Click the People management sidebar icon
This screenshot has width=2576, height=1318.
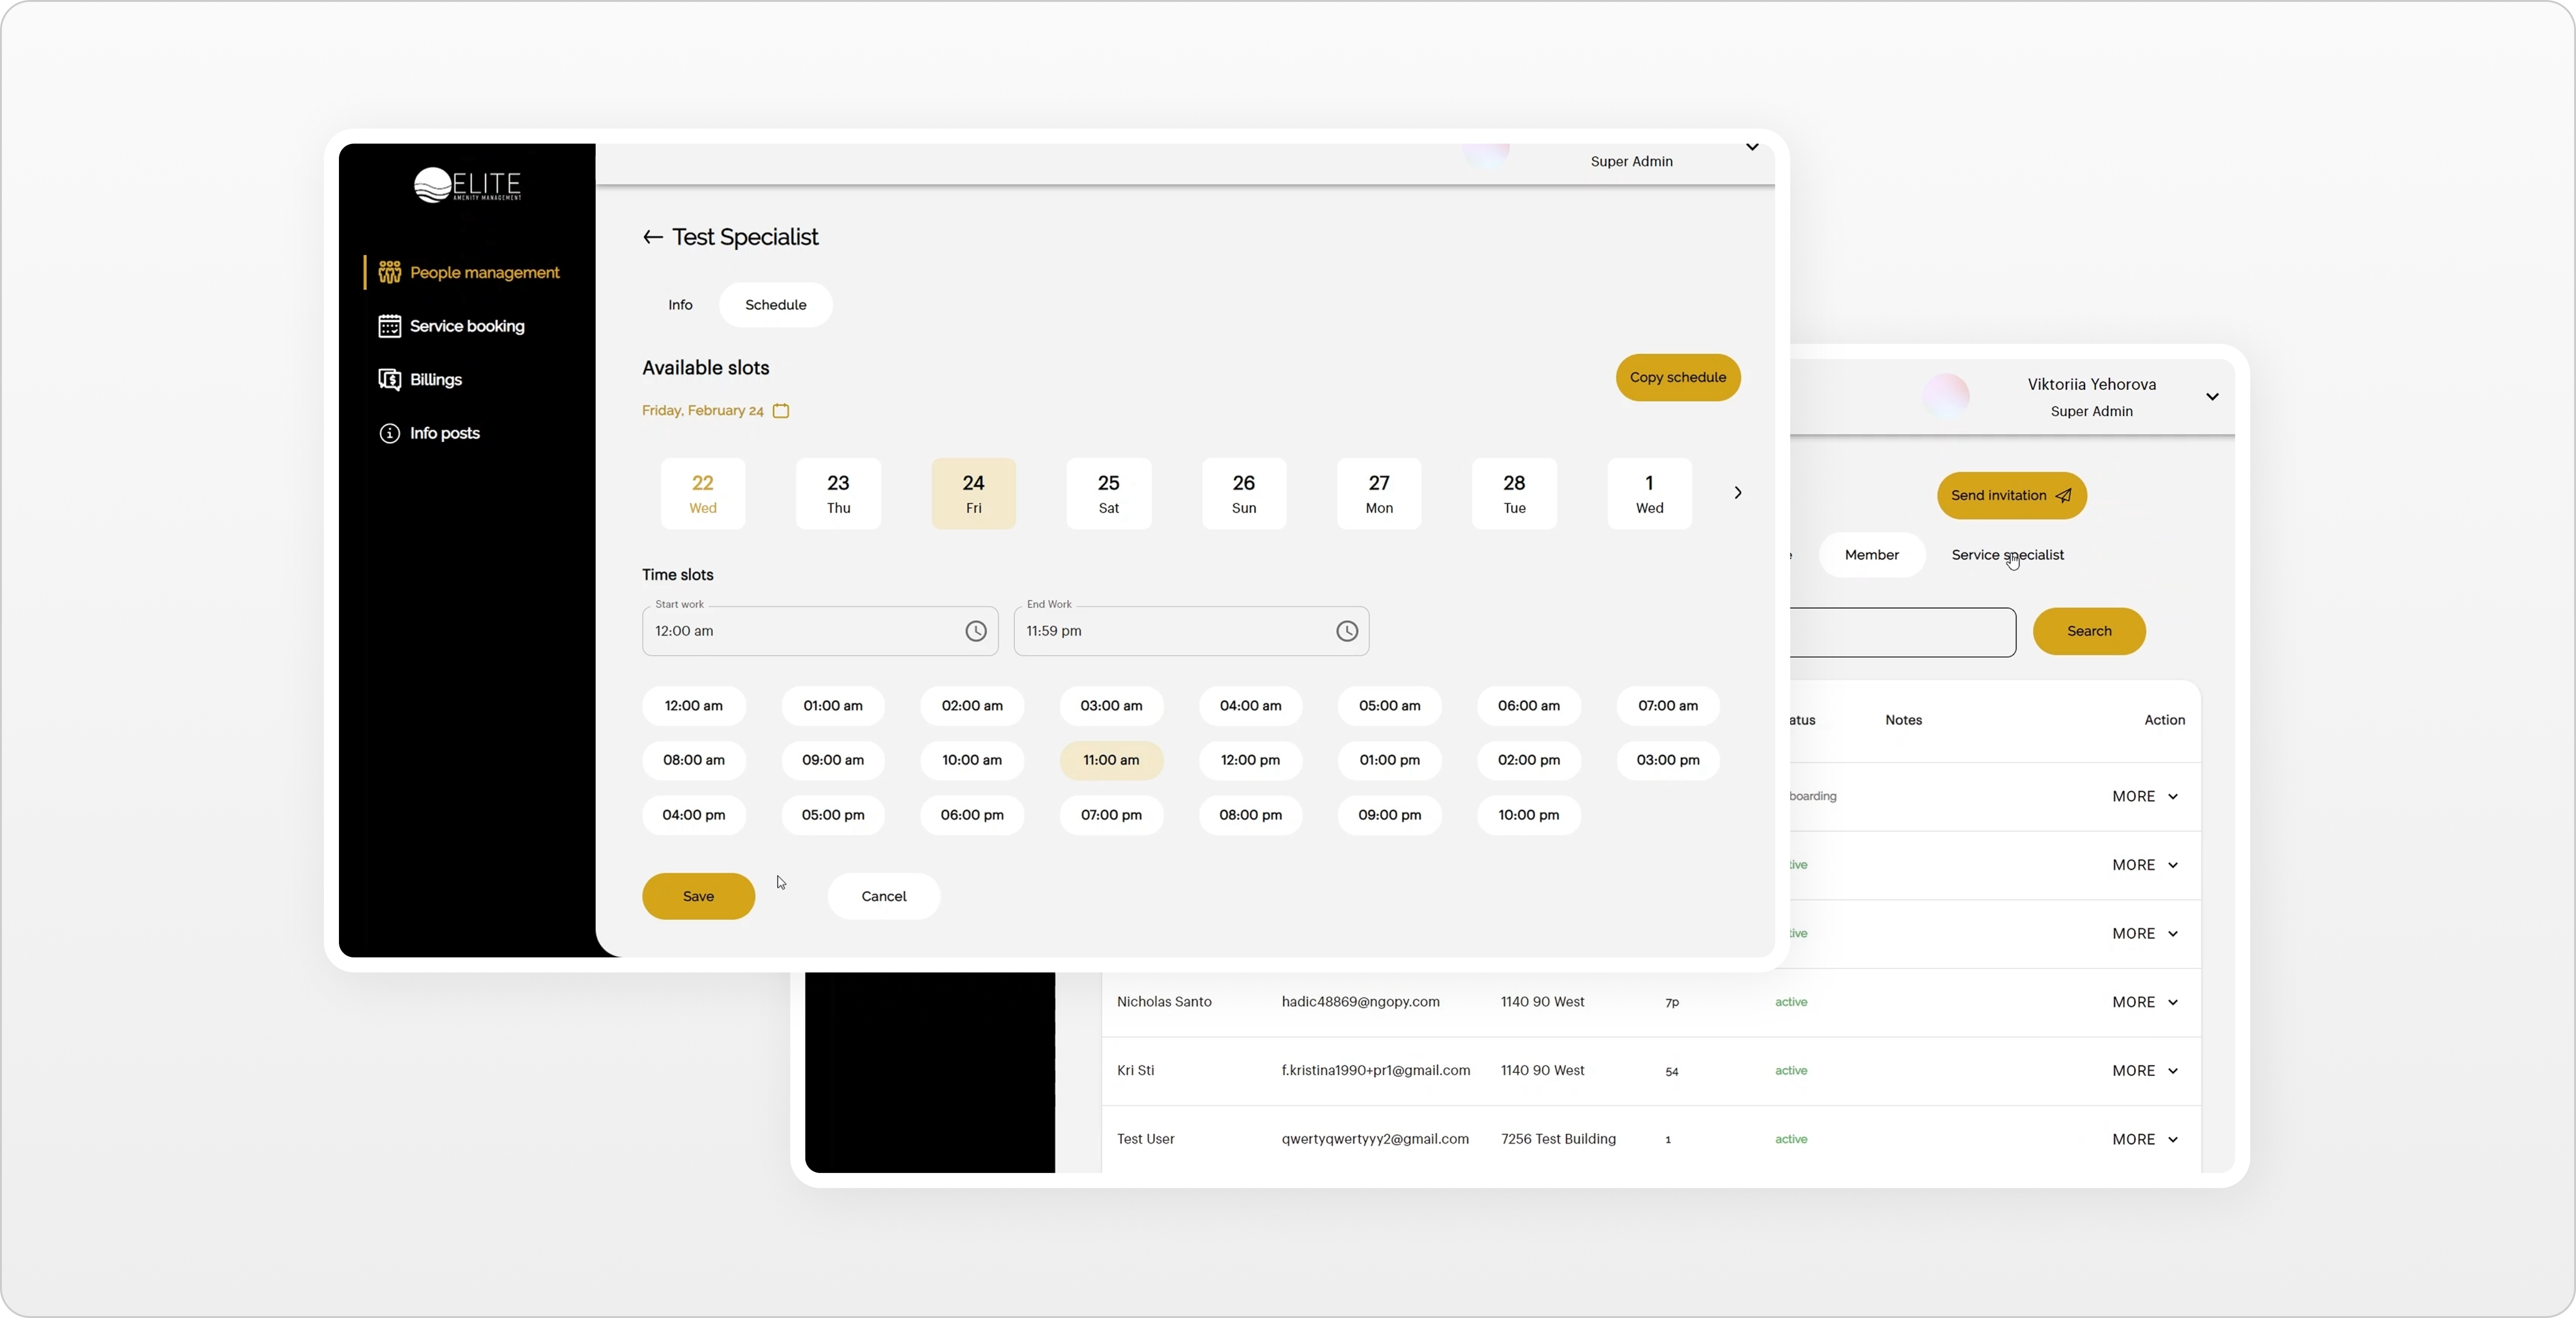[x=389, y=272]
